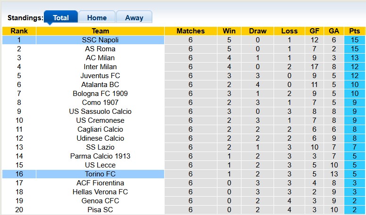The image size is (366, 215).
Task: Click the Genoa CFC team name
Action: [100, 201]
